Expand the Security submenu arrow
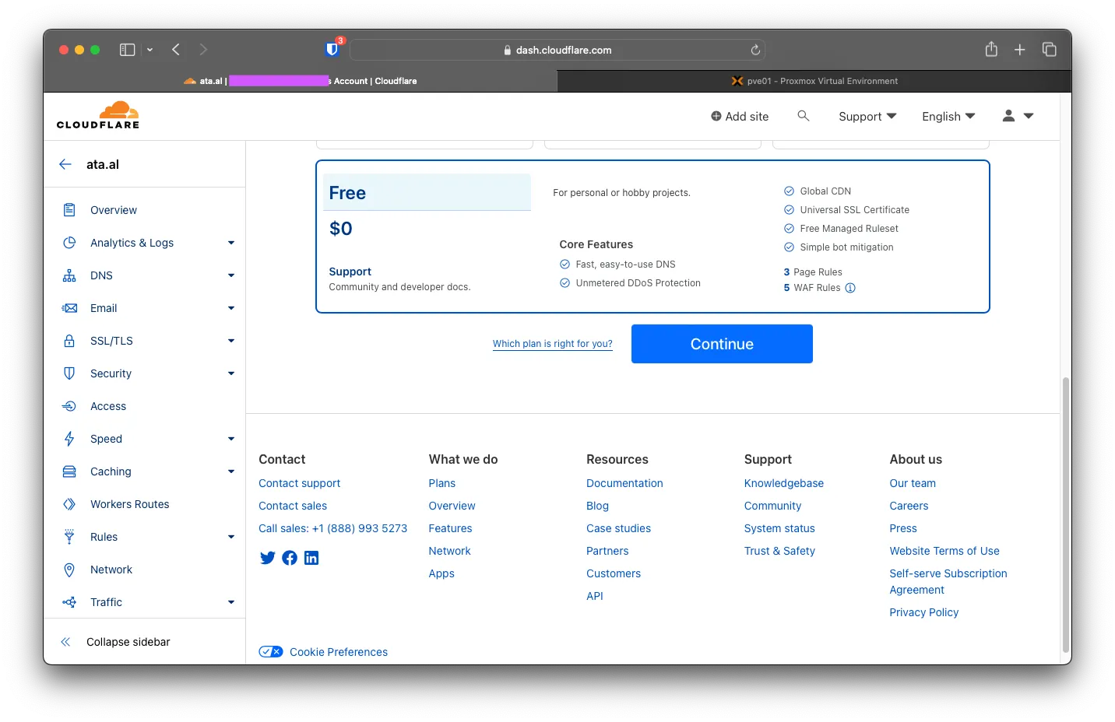Image resolution: width=1115 pixels, height=722 pixels. click(x=231, y=373)
